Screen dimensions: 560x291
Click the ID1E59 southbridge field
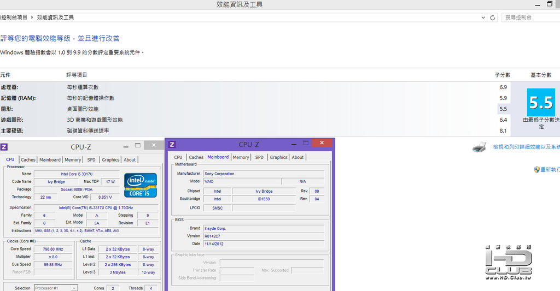pyautogui.click(x=264, y=199)
